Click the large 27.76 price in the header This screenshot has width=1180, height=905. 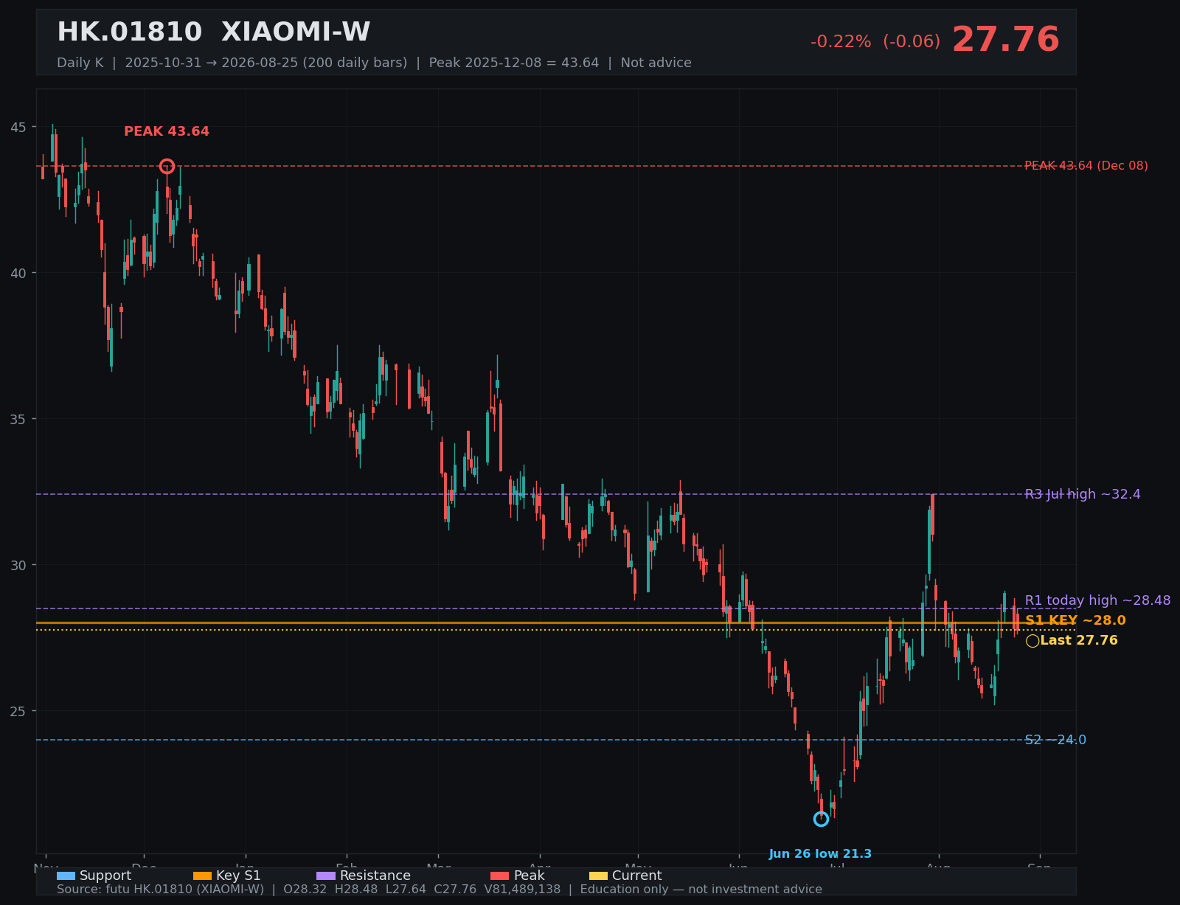point(1006,40)
